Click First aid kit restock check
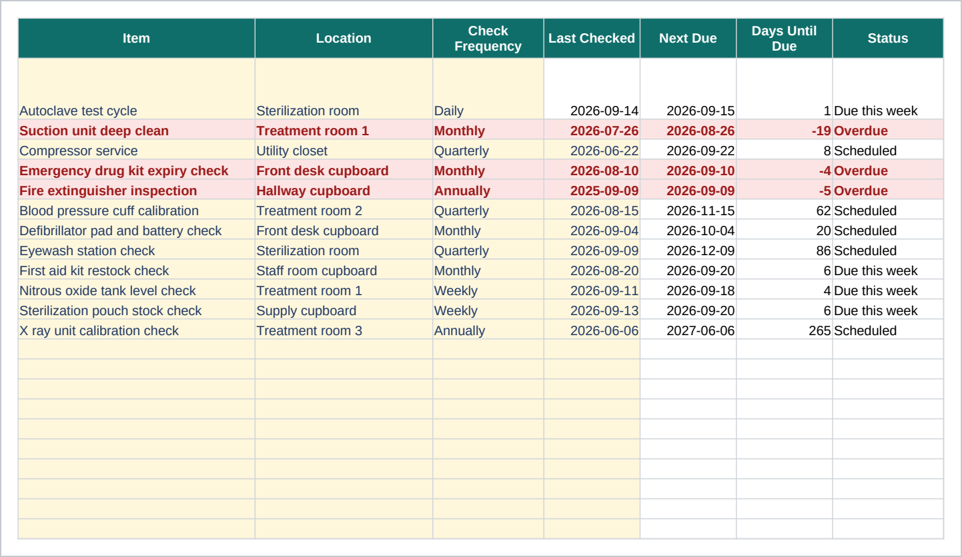 click(137, 270)
